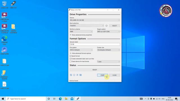Screen dimensions: 180x101
Task: Open the Device dropdown
Action: [x=95, y=20]
